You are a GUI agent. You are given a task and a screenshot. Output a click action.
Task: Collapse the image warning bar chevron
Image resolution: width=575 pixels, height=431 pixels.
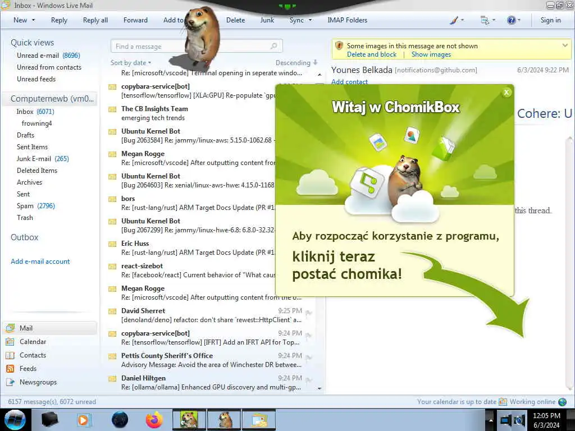565,45
